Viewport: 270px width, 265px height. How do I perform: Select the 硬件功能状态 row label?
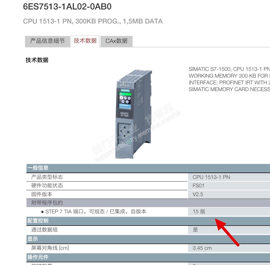pos(47,186)
